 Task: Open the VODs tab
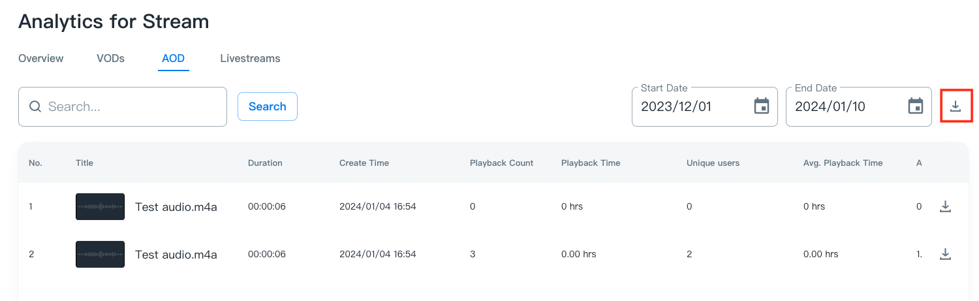point(110,58)
